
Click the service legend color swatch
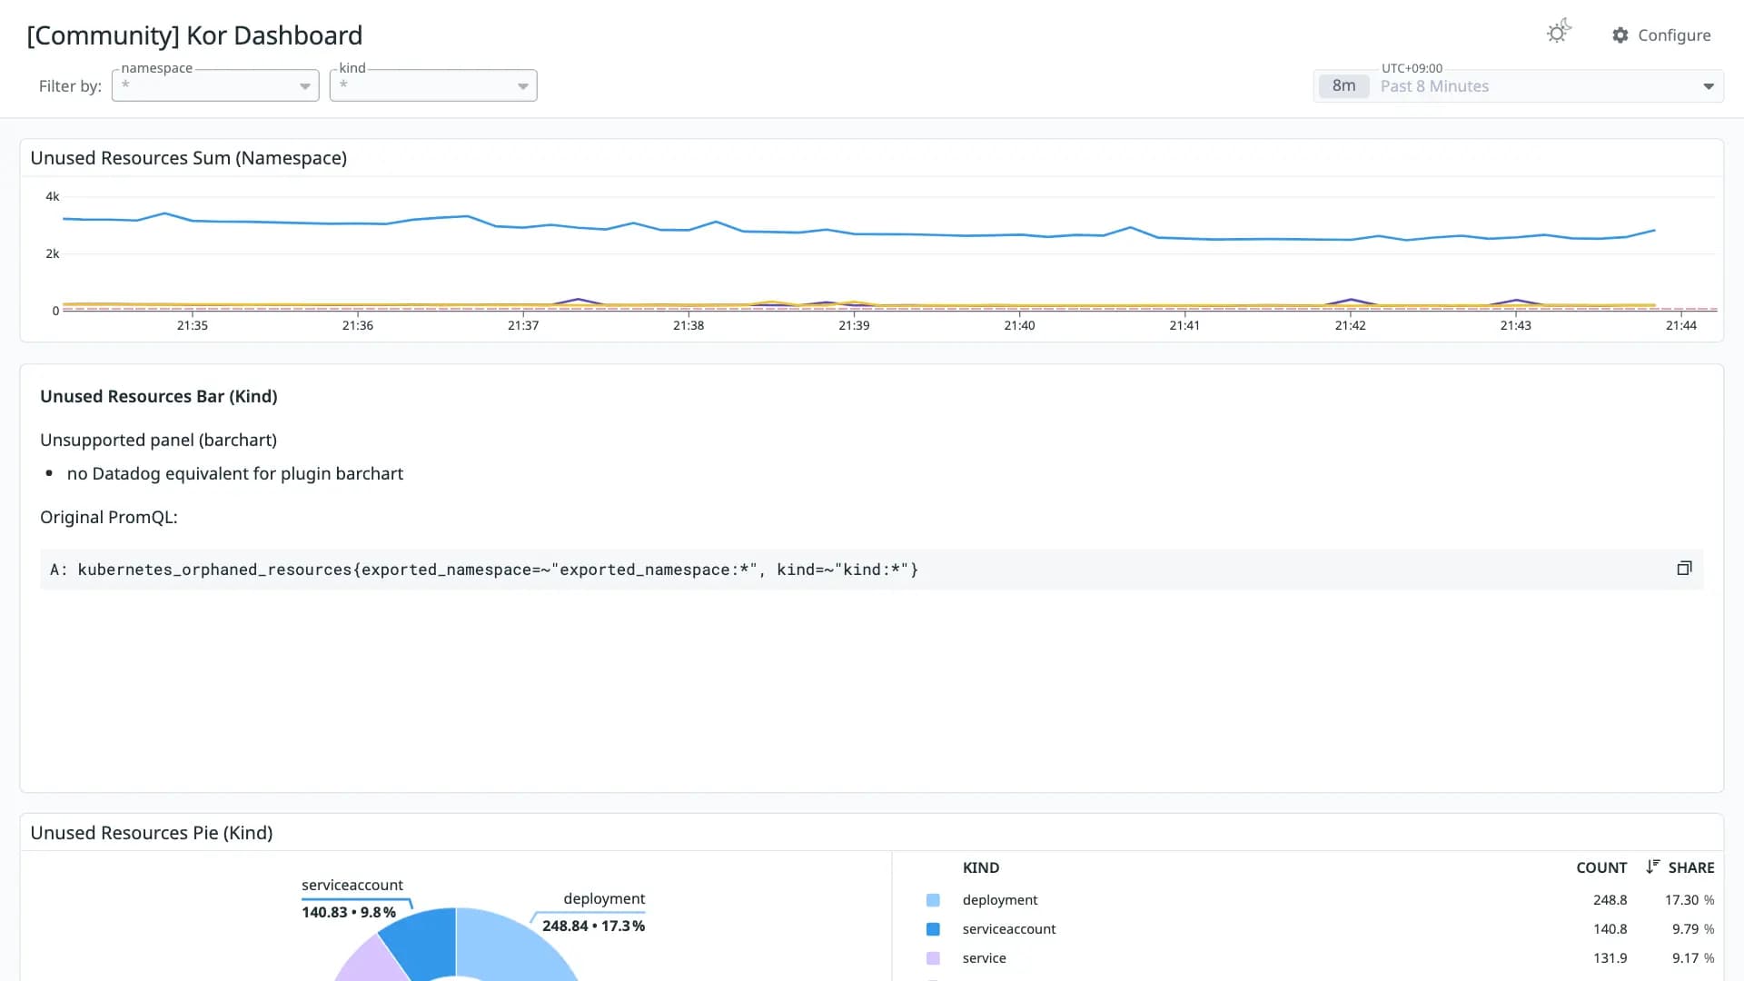933,958
